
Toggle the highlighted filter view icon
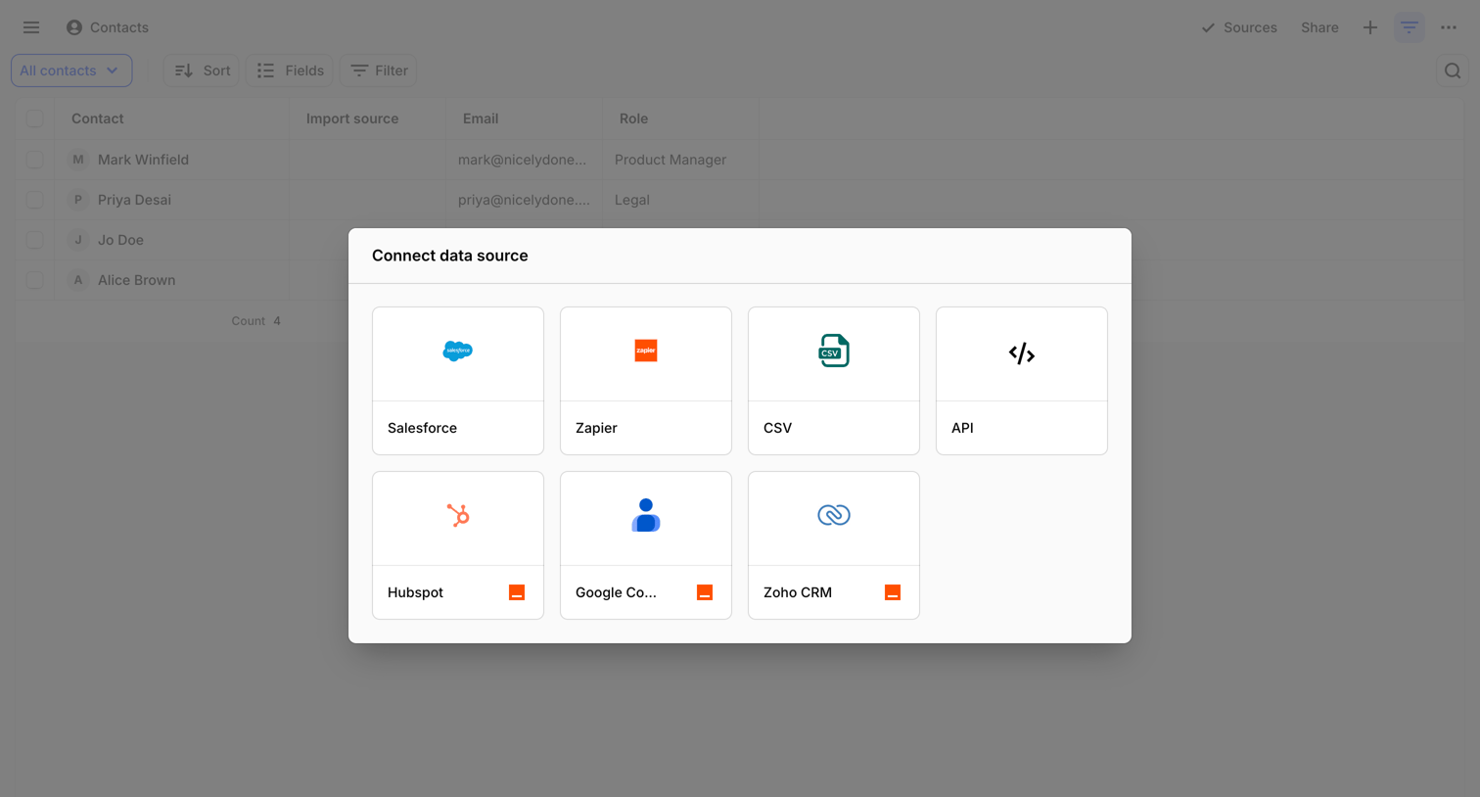(x=1410, y=27)
